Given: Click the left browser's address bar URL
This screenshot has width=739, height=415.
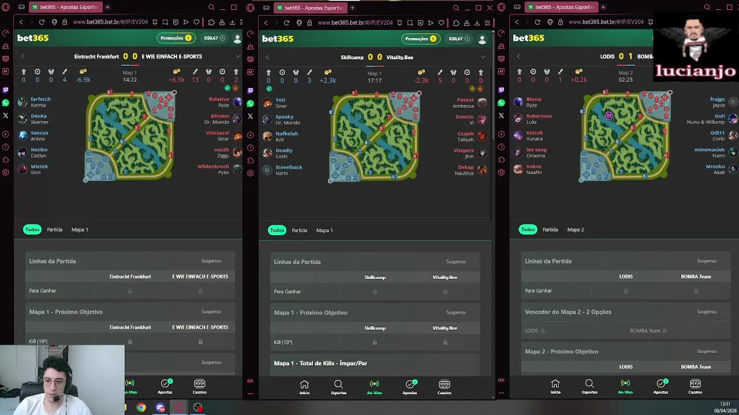Looking at the screenshot, I should point(109,22).
